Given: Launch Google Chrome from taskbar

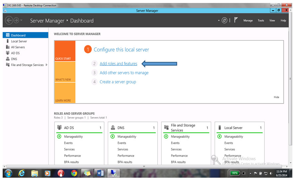Looking at the screenshot, I should (74, 173).
